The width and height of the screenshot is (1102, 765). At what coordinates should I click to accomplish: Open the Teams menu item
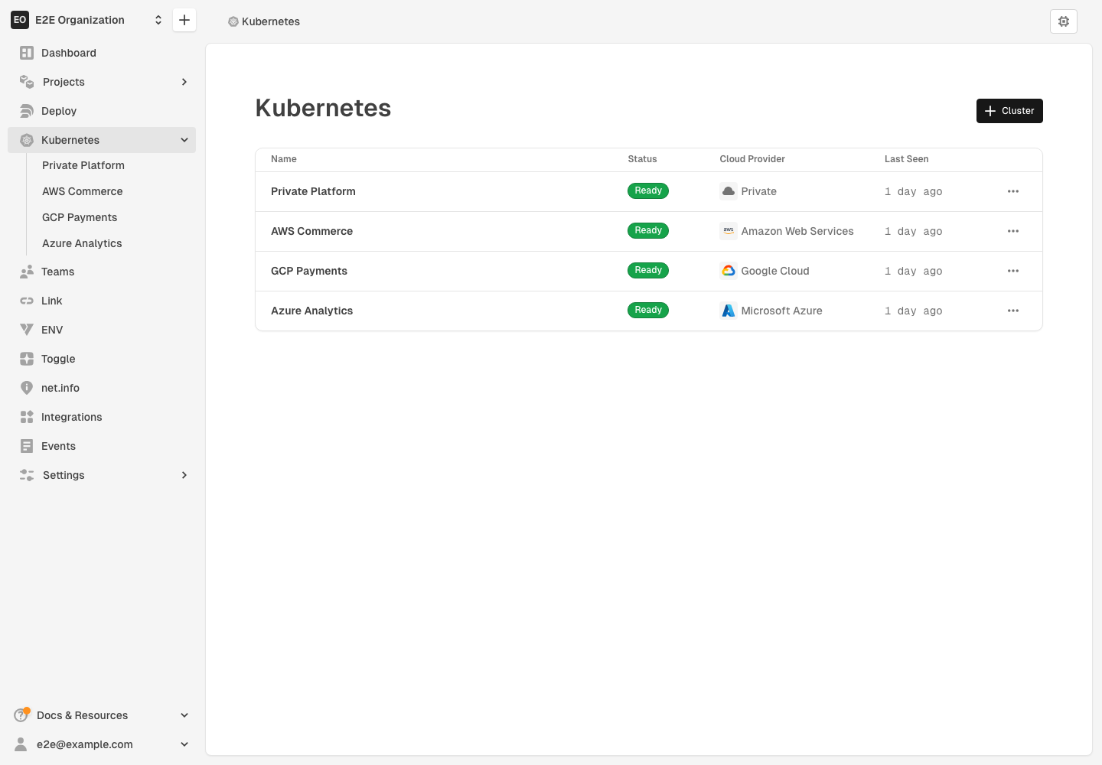[x=102, y=272]
